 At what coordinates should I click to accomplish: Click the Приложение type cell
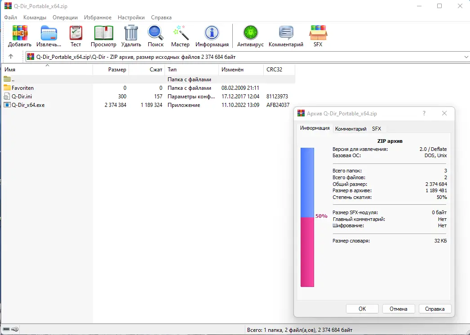tap(184, 105)
